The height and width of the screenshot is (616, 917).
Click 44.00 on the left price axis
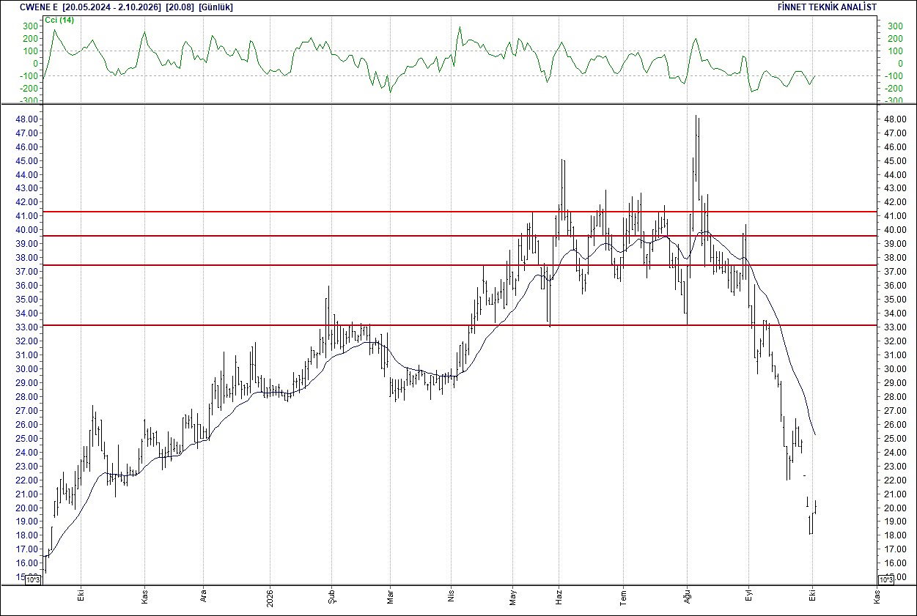point(27,175)
